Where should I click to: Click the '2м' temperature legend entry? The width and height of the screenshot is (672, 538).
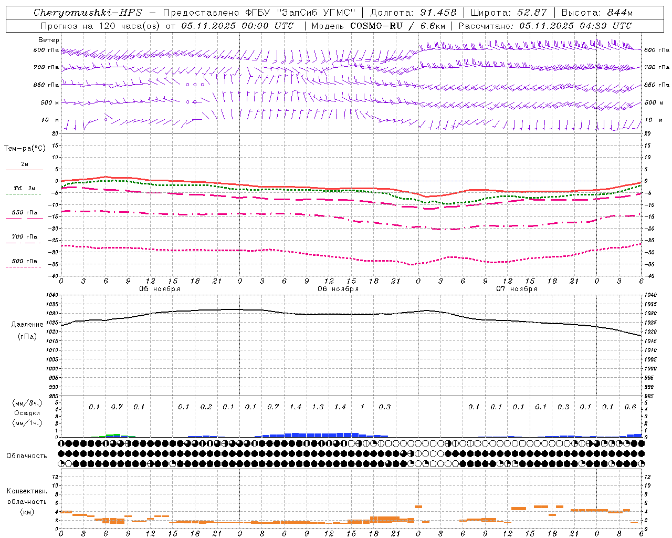click(x=25, y=164)
